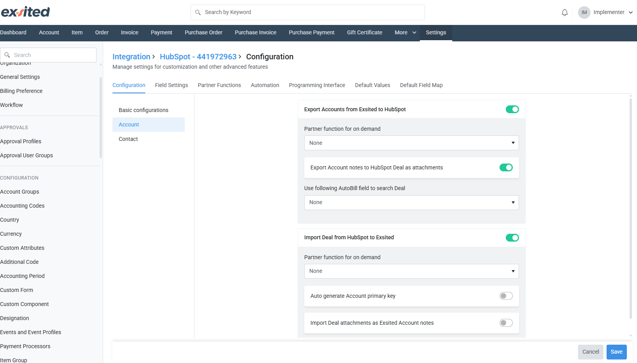This screenshot has height=363, width=637.
Task: Open Custom Form in sidebar
Action: [16, 290]
